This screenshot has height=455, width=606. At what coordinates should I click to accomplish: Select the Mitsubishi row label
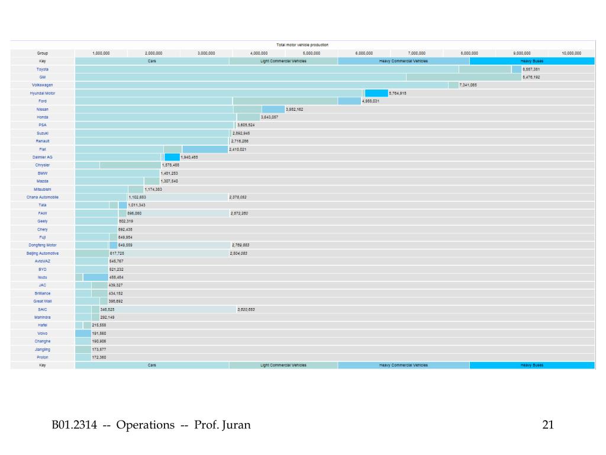pos(43,189)
